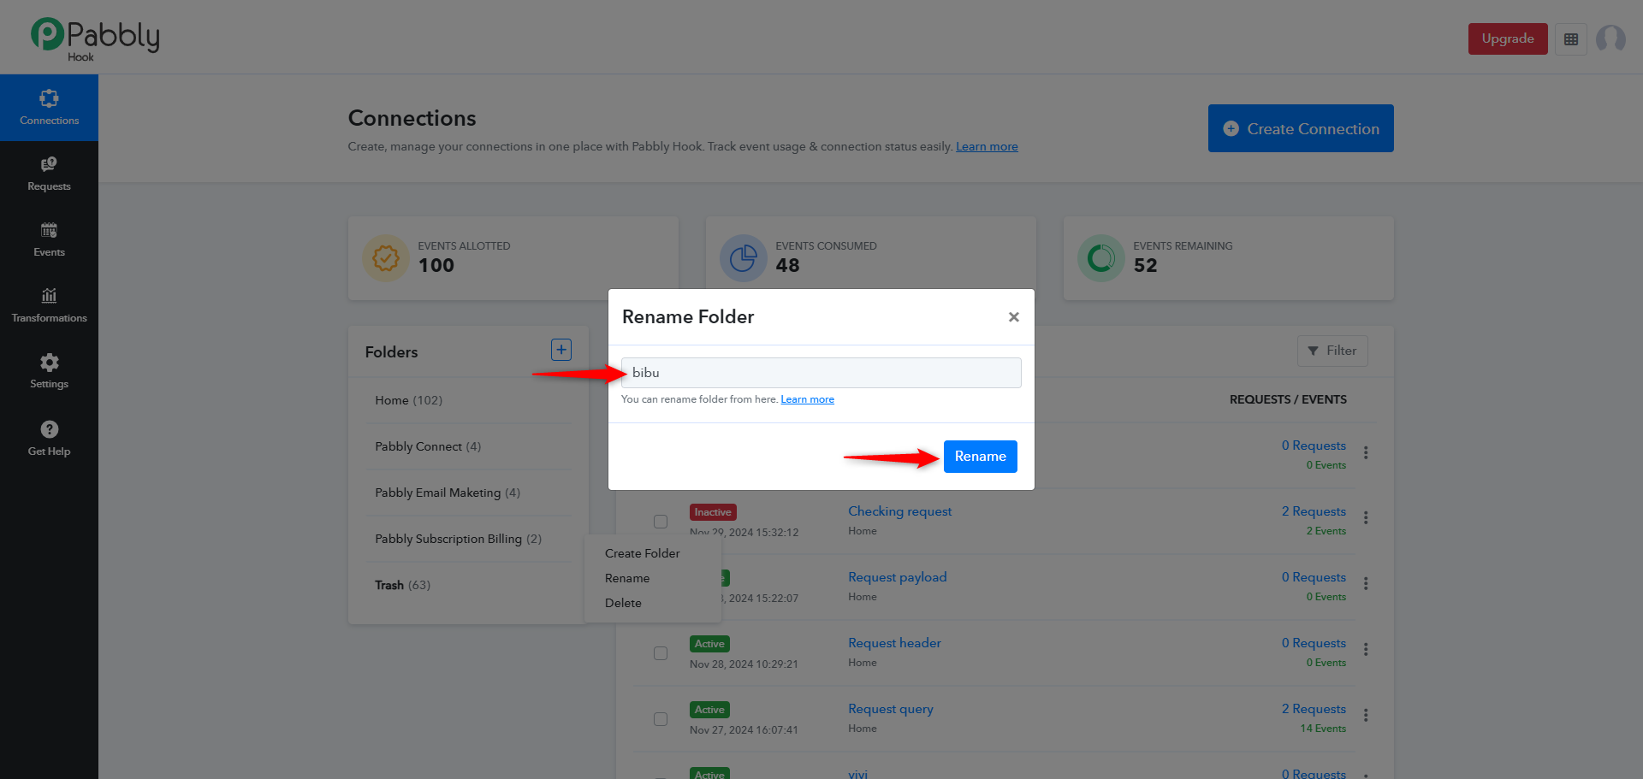Add new folder with plus icon

click(x=561, y=350)
